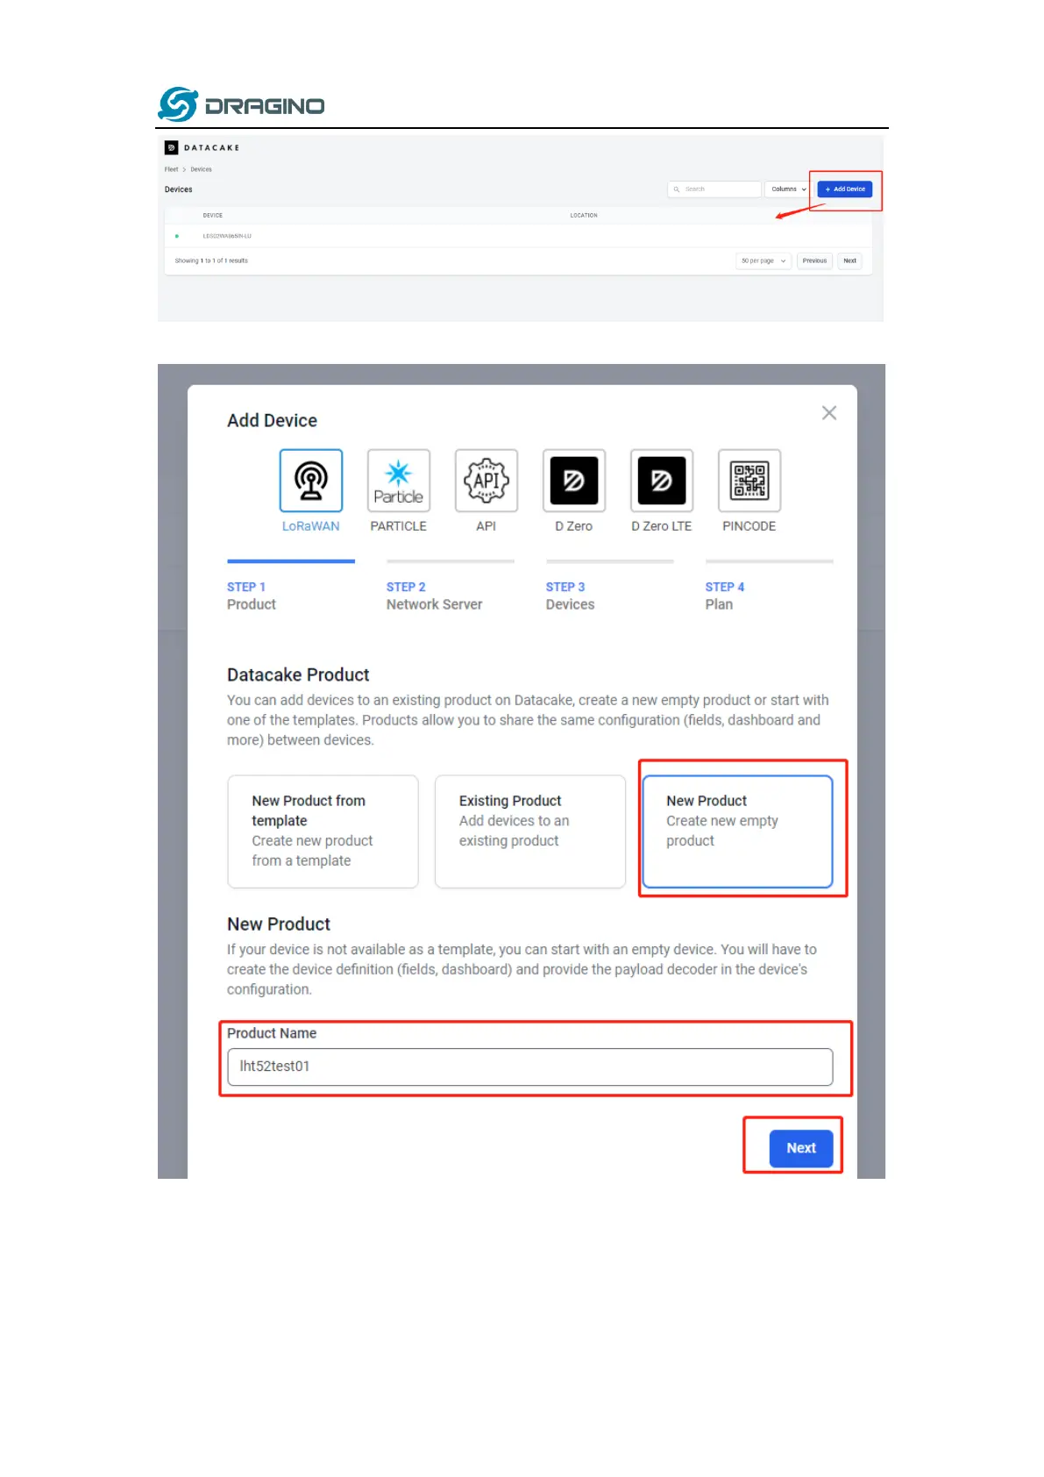The width and height of the screenshot is (1044, 1477).
Task: Click the Datacake Product heading
Action: [298, 674]
